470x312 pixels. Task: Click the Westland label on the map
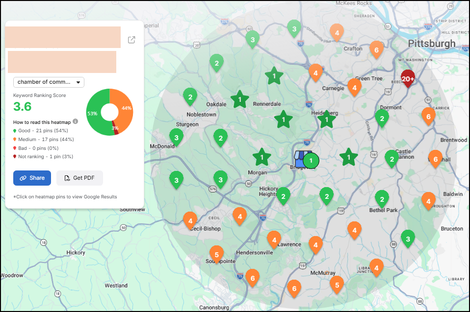(x=116, y=286)
